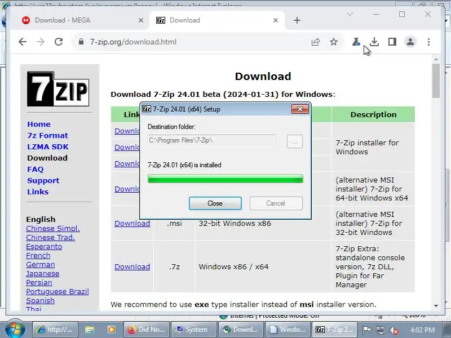Open the Chrome labs flask icon
Screen dimensions: 451x338
tap(356, 42)
